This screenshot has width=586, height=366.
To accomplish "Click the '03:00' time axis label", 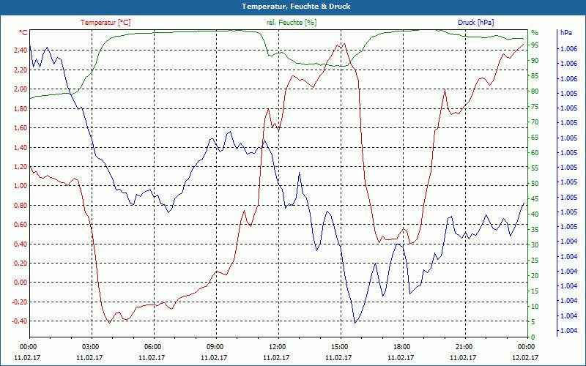I will click(89, 346).
